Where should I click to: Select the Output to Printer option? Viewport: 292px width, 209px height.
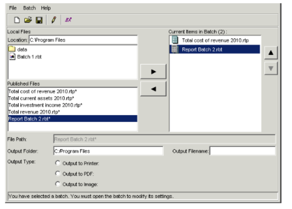click(x=57, y=163)
